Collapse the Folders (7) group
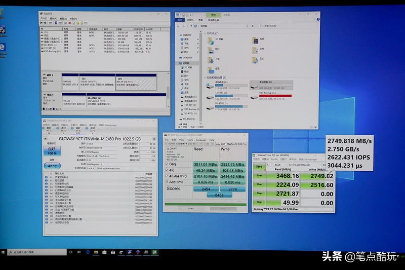 (206, 33)
